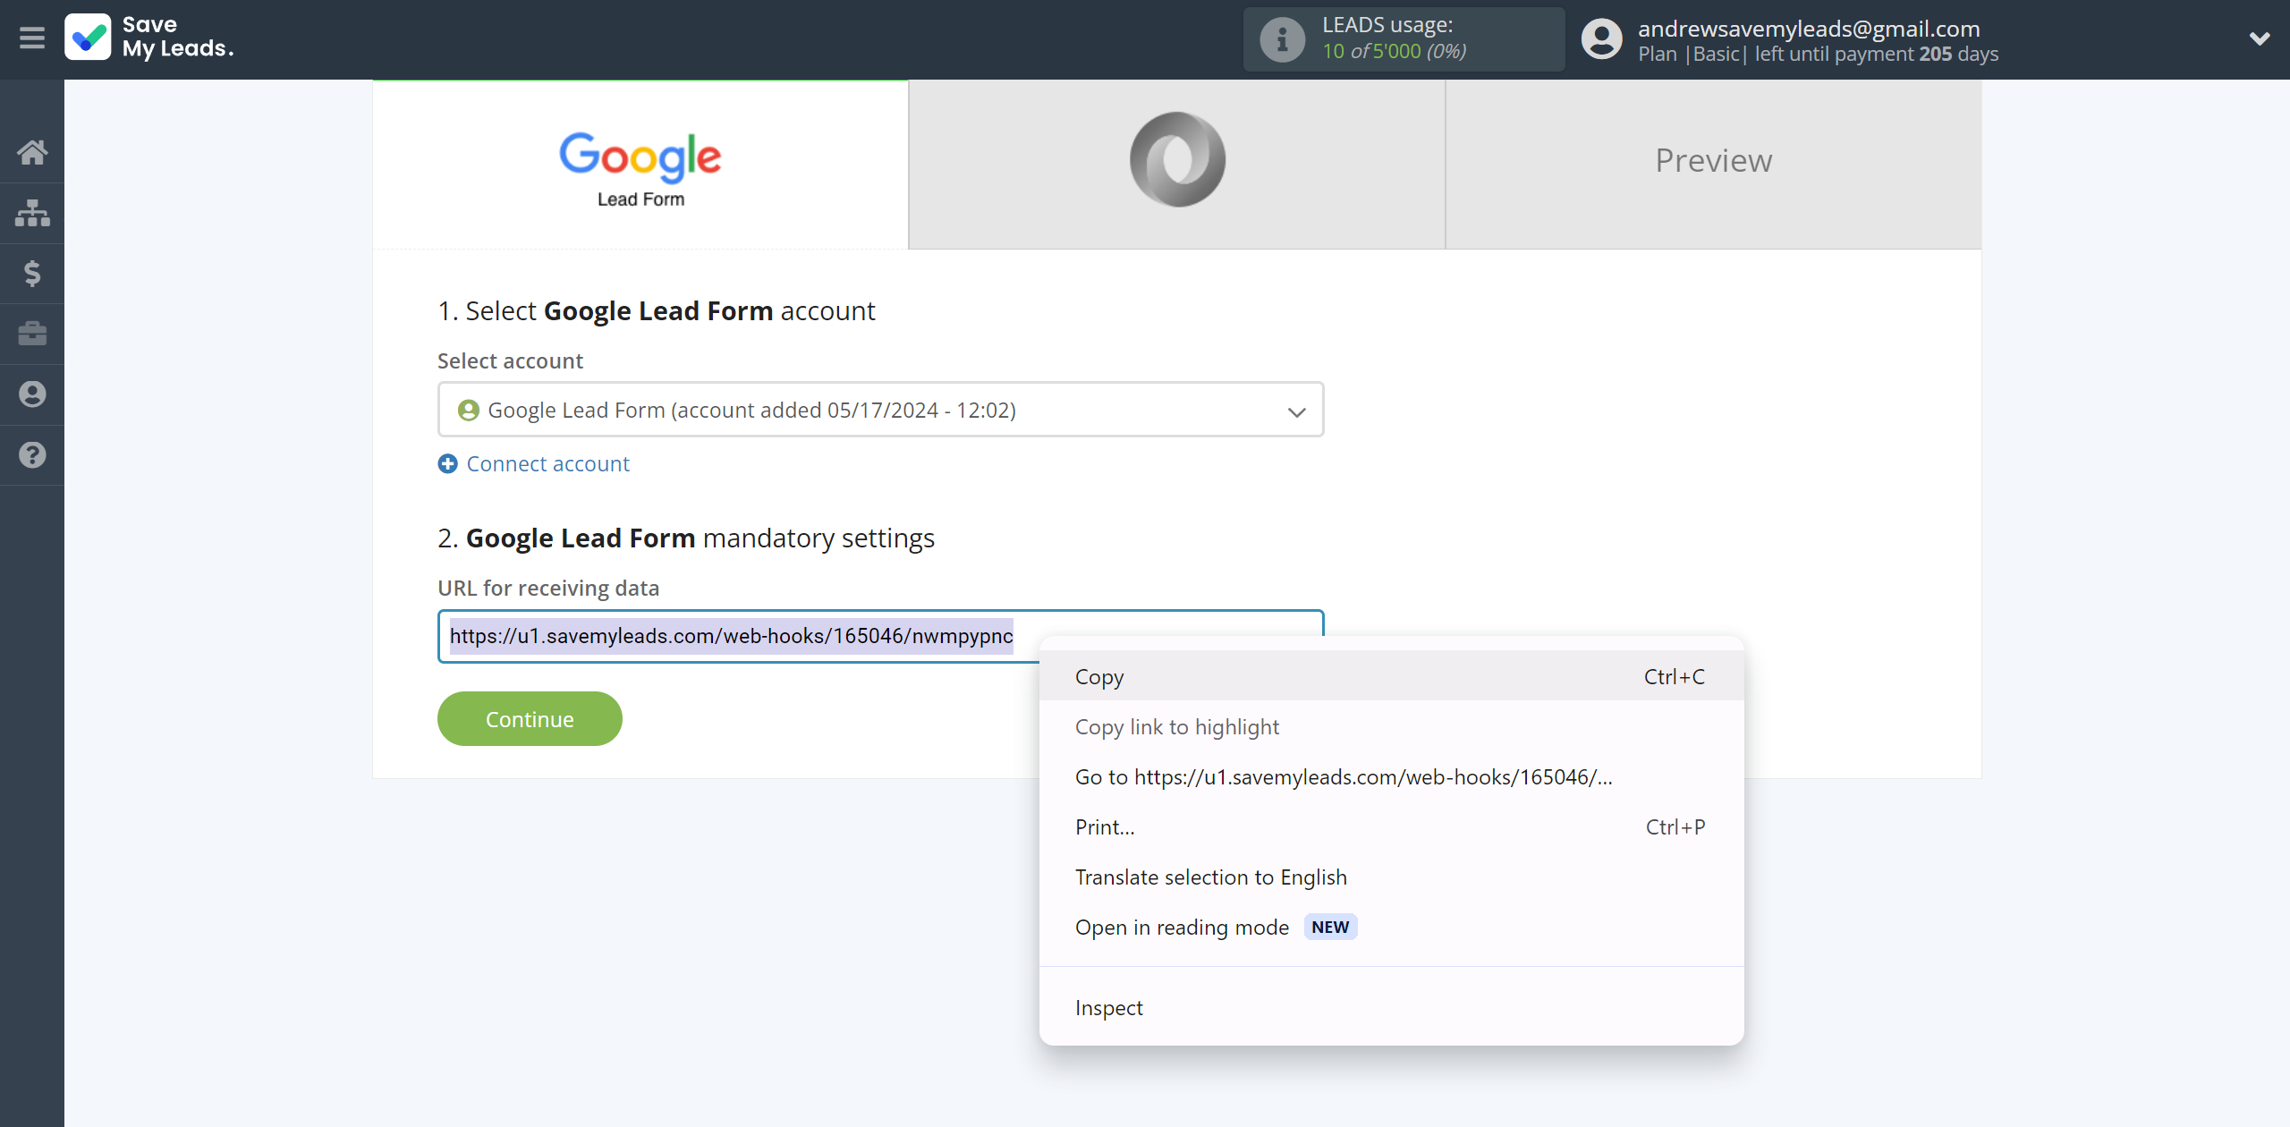Viewport: 2290px width, 1127px height.
Task: Select Go to savemyleads webhook URL
Action: pos(1344,775)
